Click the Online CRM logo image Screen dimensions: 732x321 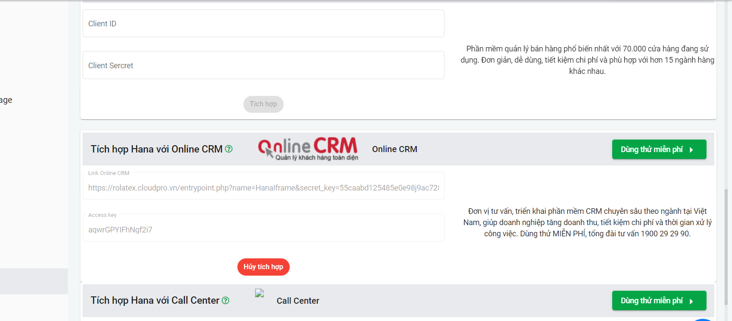(x=308, y=149)
